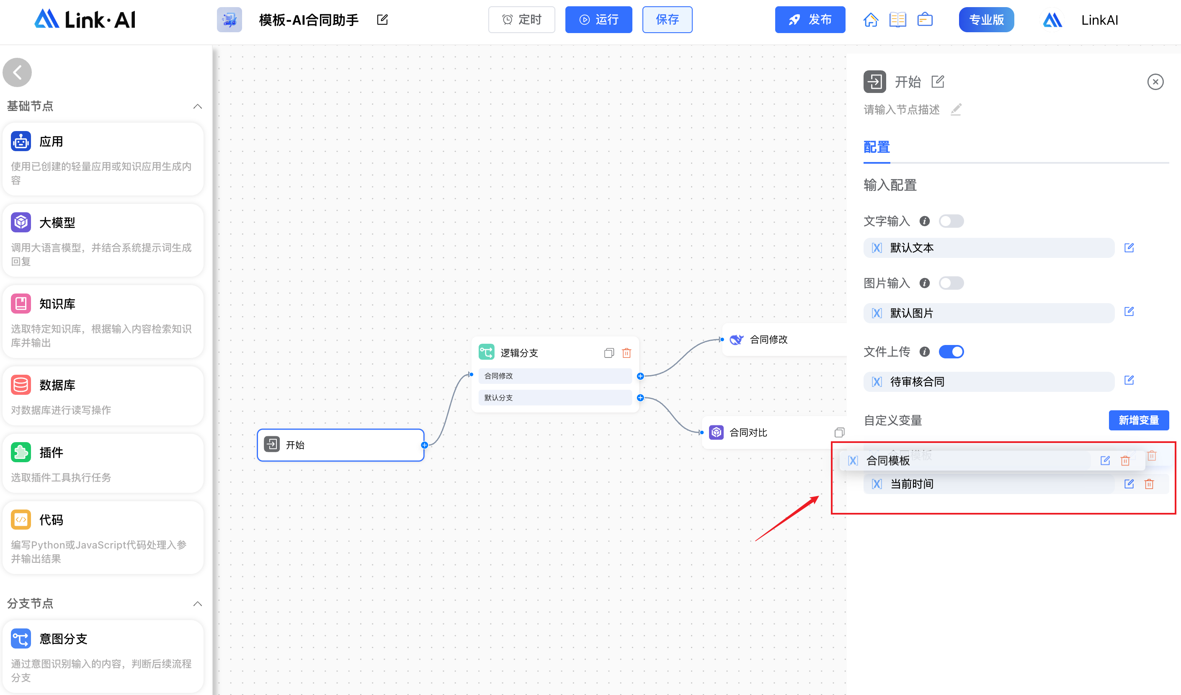Click the home icon in top bar
This screenshot has height=695, width=1181.
(870, 20)
